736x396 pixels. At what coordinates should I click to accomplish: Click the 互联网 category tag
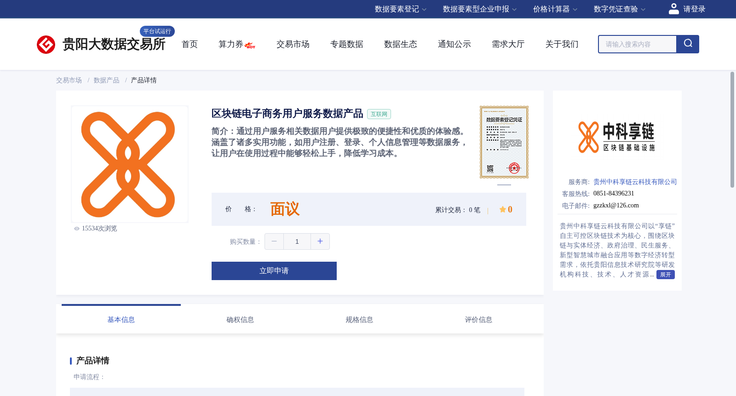(x=379, y=114)
